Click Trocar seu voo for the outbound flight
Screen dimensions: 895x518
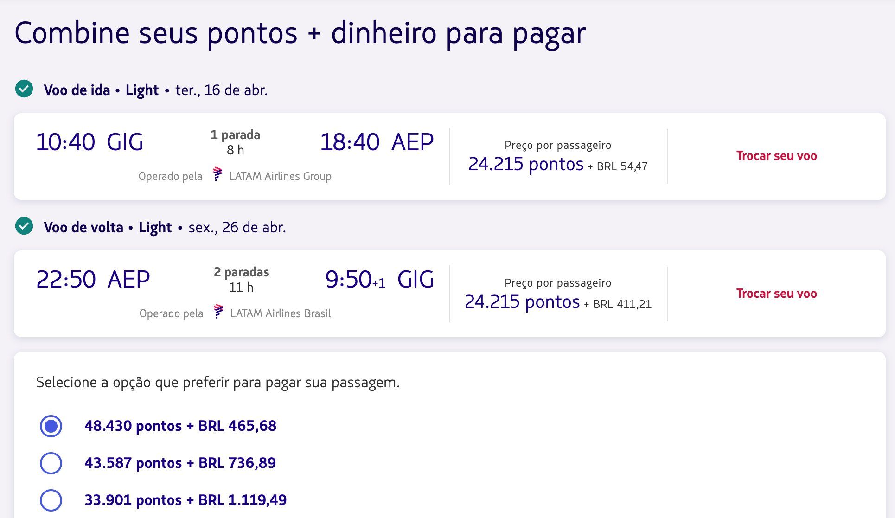[776, 156]
